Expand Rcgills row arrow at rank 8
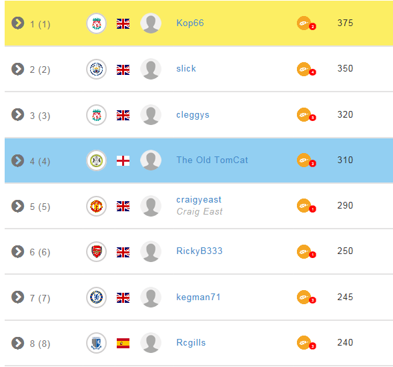The height and width of the screenshot is (367, 393). point(18,343)
